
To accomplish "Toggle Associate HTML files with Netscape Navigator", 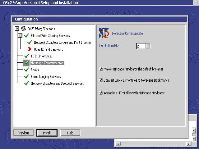I will 101,93.
